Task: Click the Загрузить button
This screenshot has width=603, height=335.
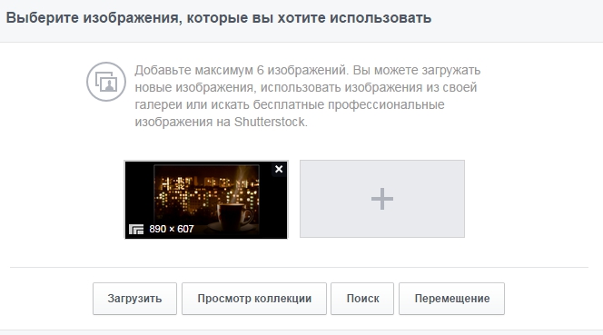Action: pyautogui.click(x=134, y=299)
